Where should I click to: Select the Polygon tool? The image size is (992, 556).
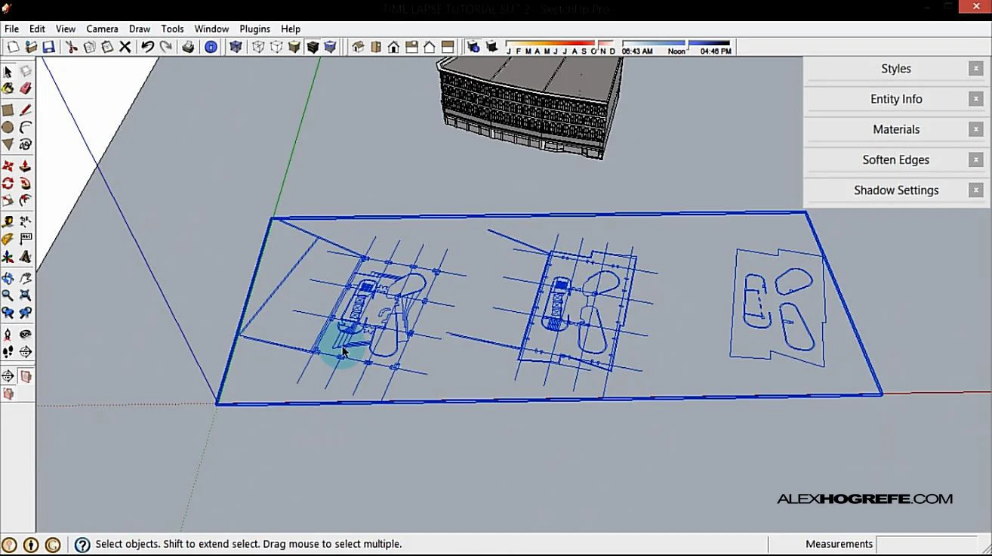point(8,144)
